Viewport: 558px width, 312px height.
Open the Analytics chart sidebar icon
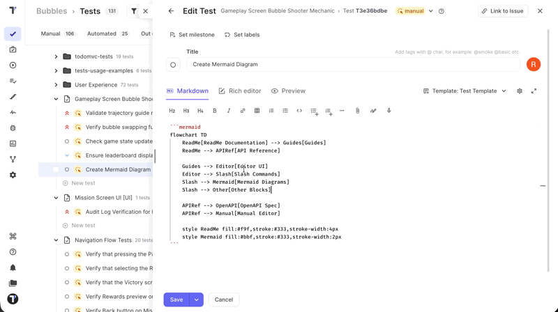click(13, 143)
